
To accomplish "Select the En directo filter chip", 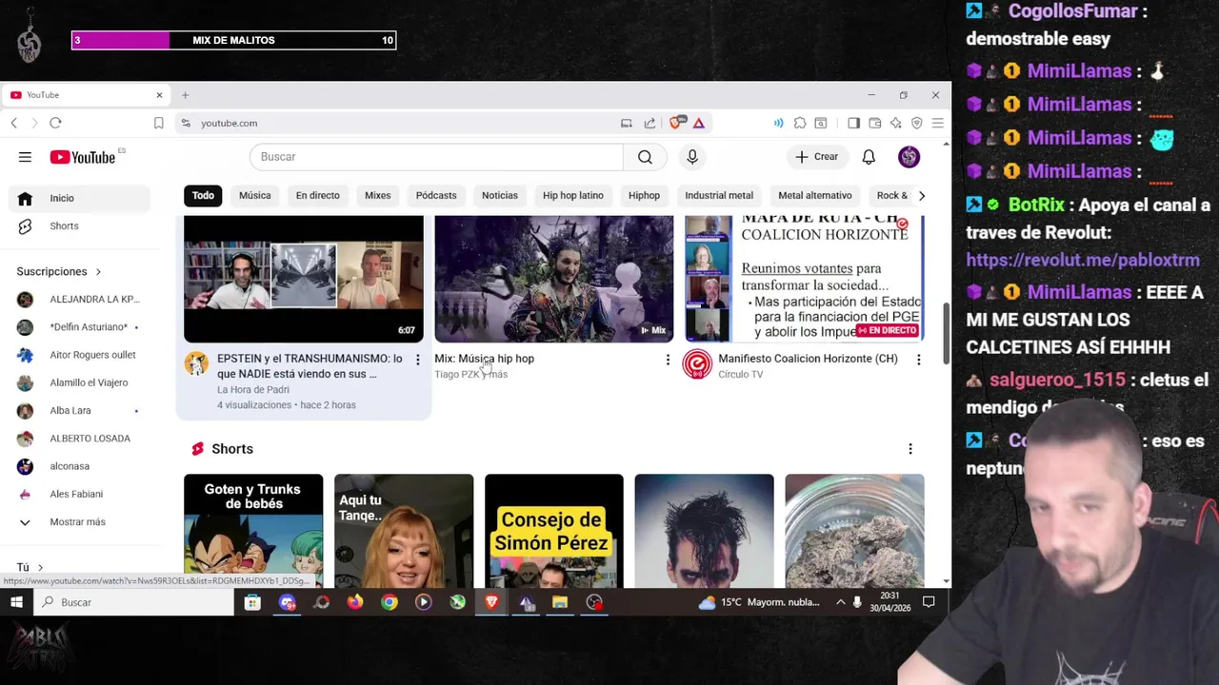I will 317,196.
